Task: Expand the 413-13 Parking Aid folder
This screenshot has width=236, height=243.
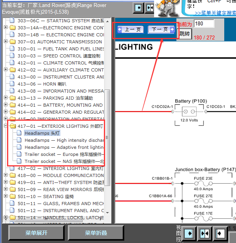Action: coord(5,98)
